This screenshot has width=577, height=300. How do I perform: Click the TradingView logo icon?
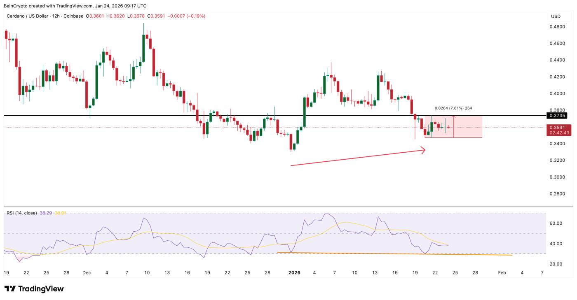pos(10,289)
